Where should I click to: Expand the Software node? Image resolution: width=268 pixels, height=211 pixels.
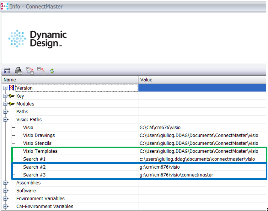point(5,191)
